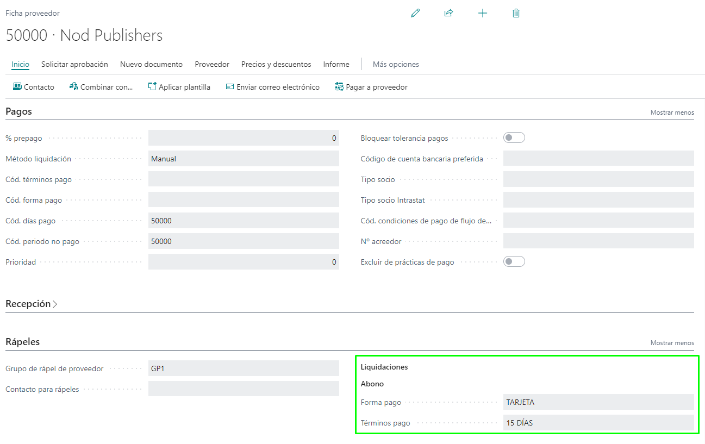Screen dimensions: 705x444
Task: Click the Forma pago field with TARJETA
Action: [598, 402]
